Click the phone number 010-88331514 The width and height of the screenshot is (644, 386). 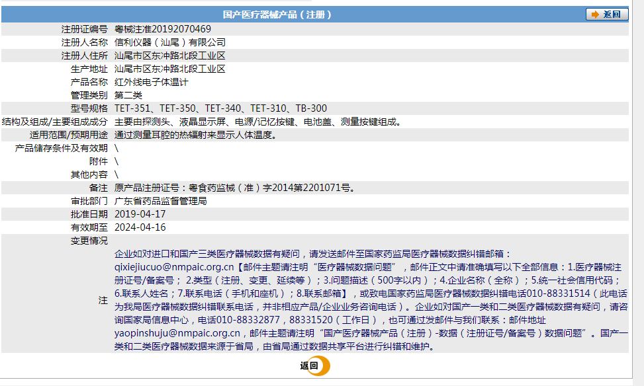[558, 293]
